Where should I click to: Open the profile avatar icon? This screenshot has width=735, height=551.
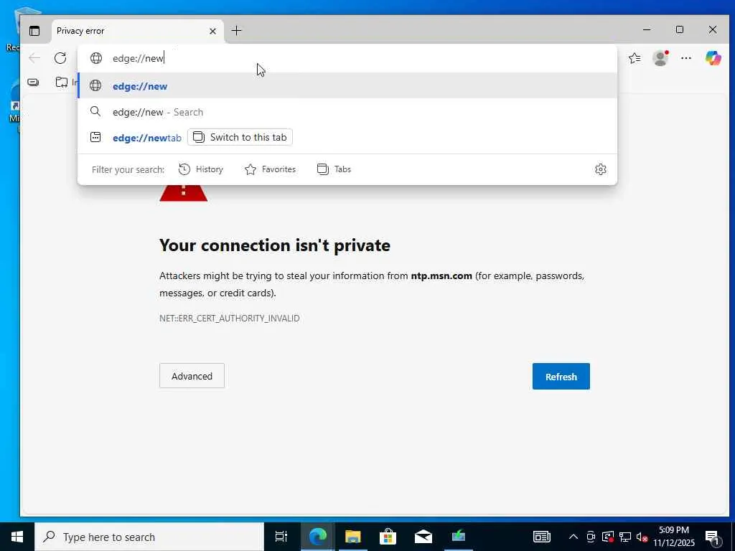660,58
